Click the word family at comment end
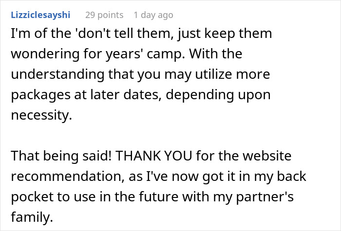This screenshot has height=231, width=341. click(x=32, y=217)
